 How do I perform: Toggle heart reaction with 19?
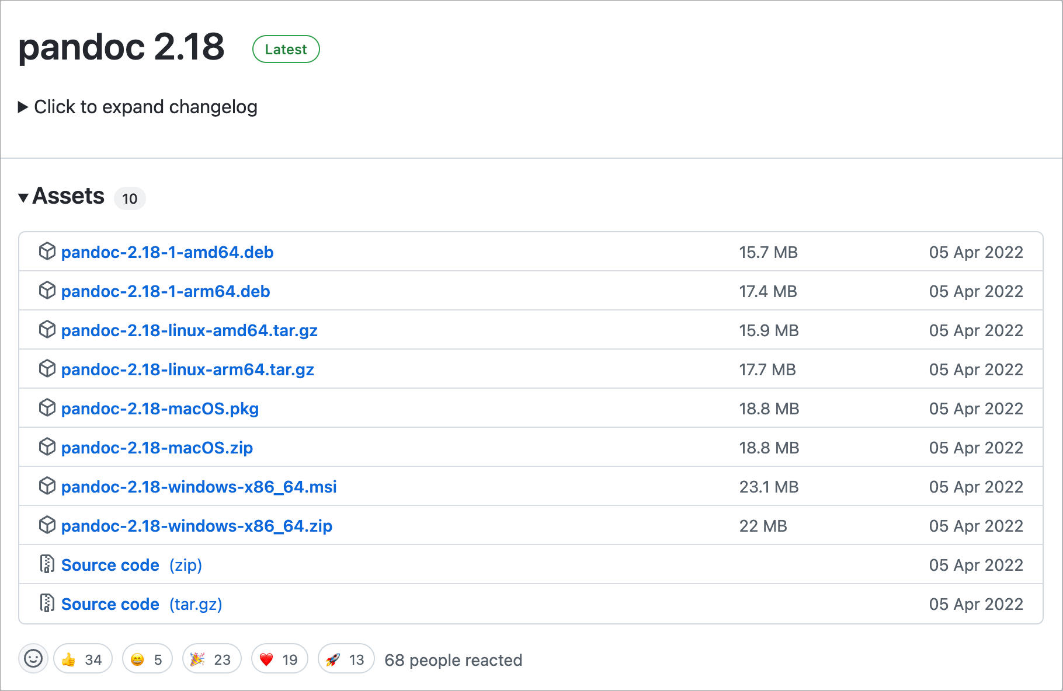coord(280,659)
